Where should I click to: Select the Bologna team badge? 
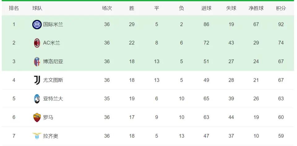coord(37,62)
